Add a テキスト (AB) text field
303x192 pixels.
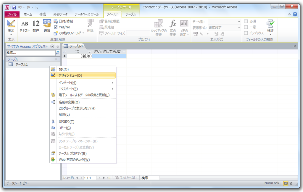coord(24,26)
